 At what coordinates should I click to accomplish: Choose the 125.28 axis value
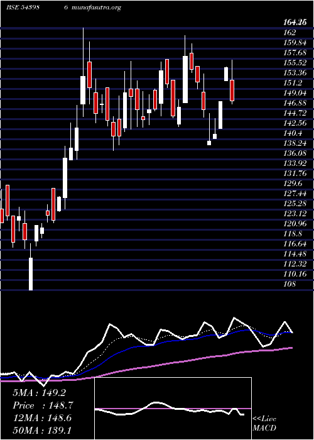[x=295, y=204]
